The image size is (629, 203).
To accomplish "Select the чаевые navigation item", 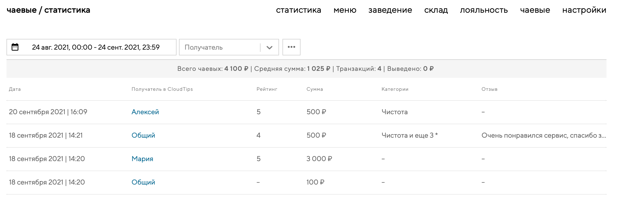I will click(535, 10).
